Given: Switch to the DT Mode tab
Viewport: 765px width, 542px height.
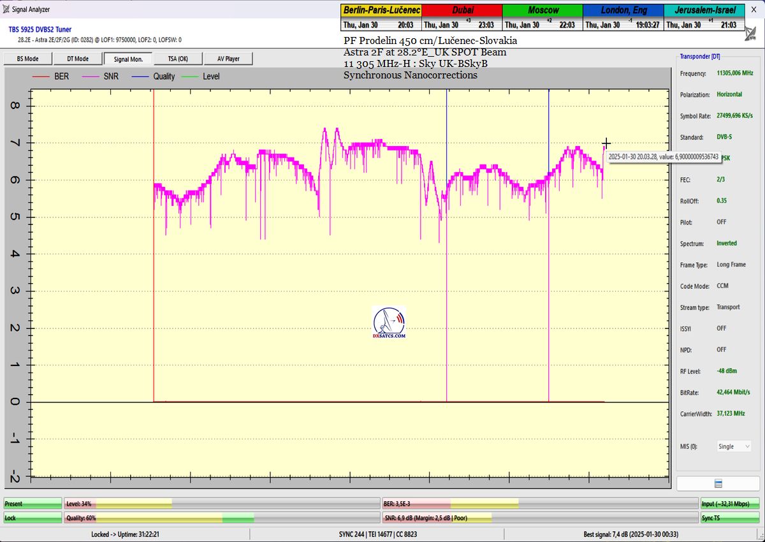Looking at the screenshot, I should pos(78,59).
